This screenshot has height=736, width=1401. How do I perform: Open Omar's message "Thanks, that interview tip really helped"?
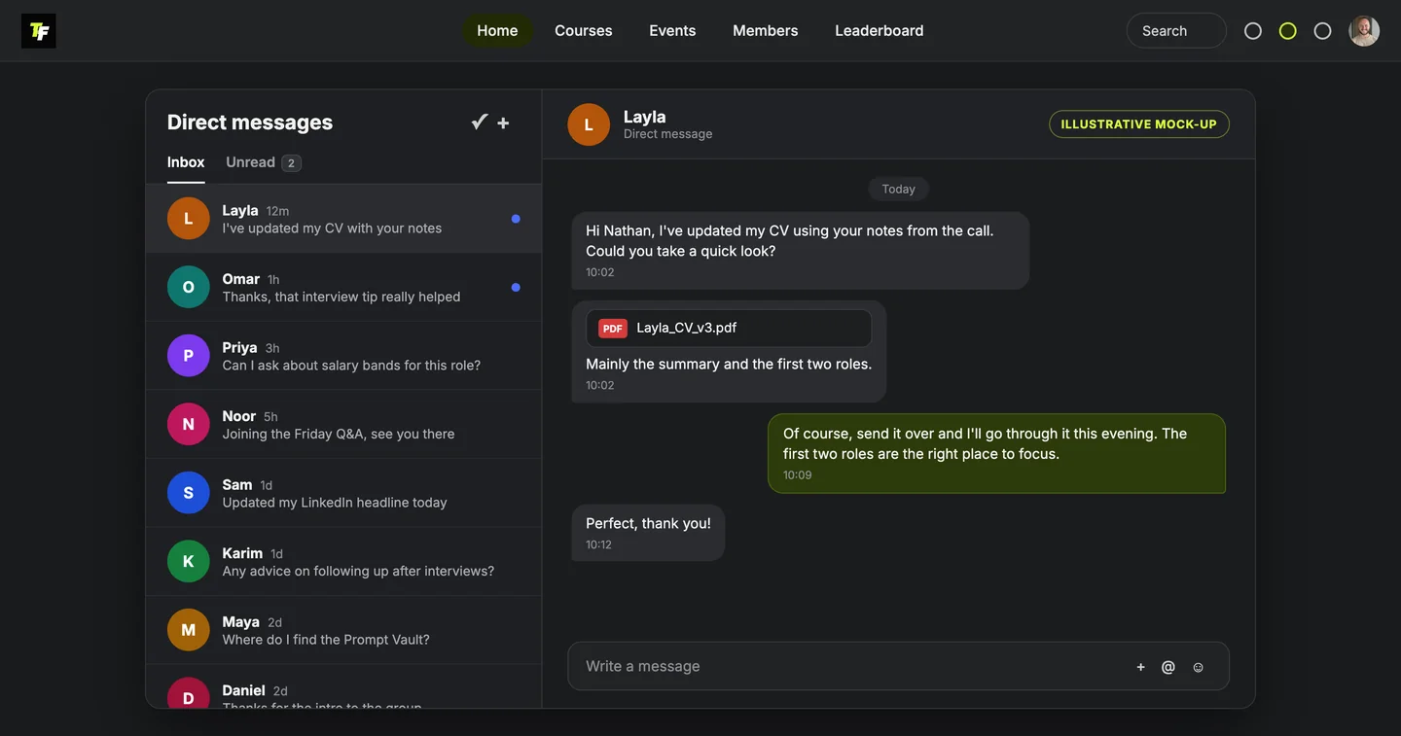pyautogui.click(x=343, y=288)
